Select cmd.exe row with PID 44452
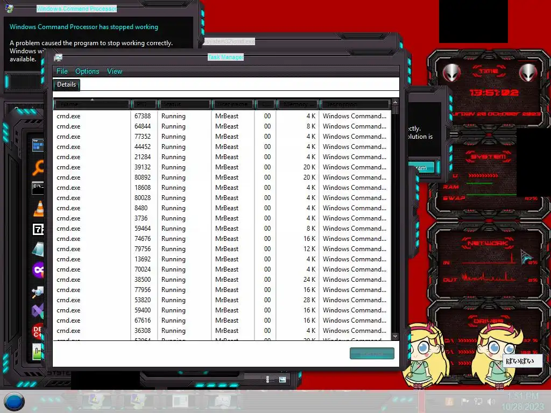 pos(222,146)
